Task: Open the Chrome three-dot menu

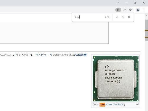Action: coord(144,10)
